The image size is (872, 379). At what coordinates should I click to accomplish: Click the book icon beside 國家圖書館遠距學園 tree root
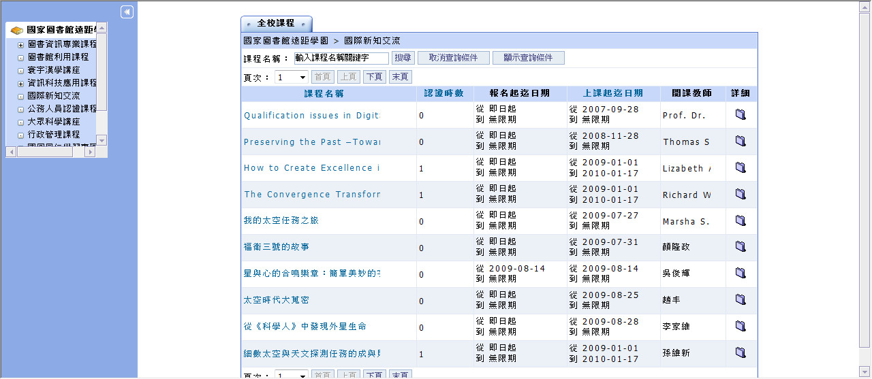[17, 31]
